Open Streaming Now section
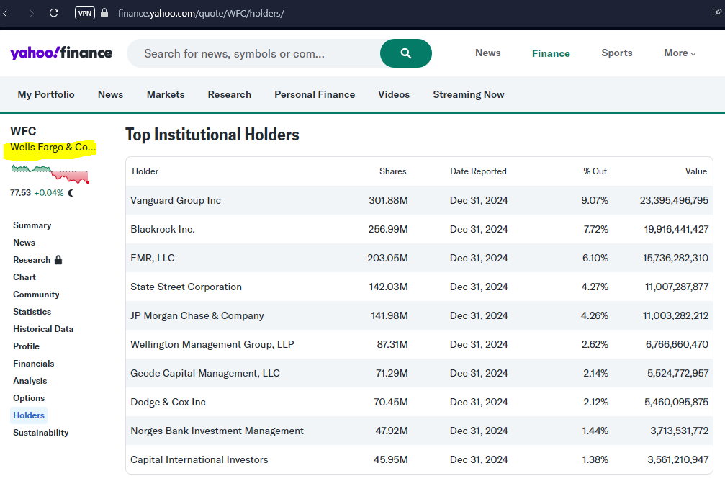The height and width of the screenshot is (481, 725). (469, 94)
